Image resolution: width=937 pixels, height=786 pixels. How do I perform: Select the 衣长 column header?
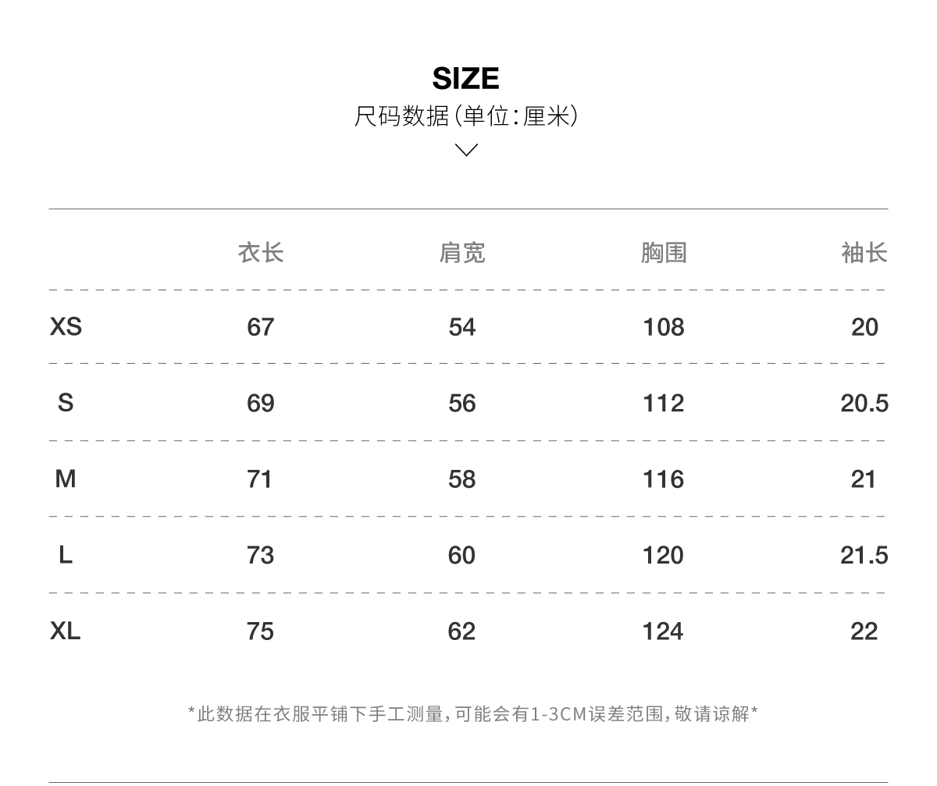coord(261,253)
